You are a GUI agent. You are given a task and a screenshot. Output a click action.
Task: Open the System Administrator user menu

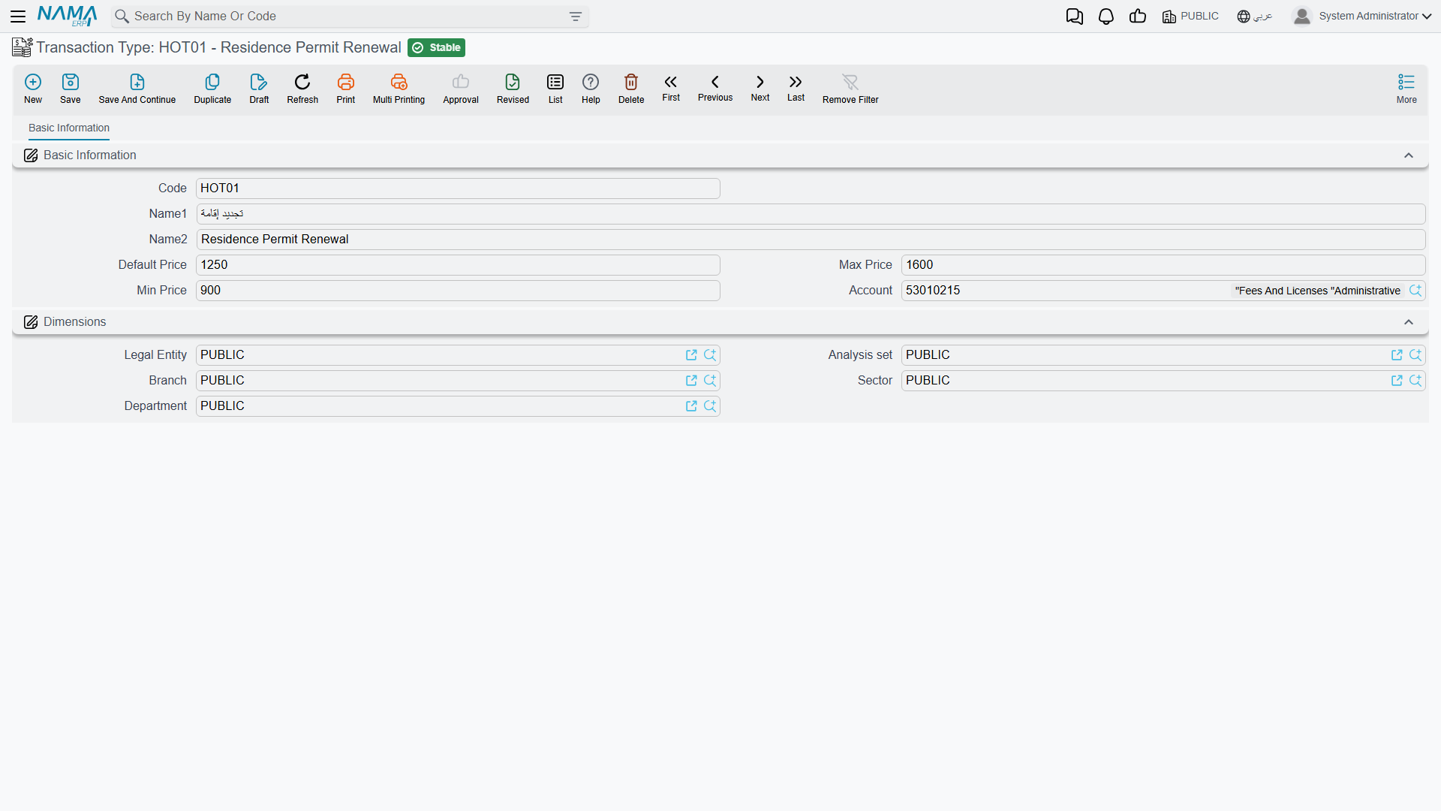coord(1361,17)
